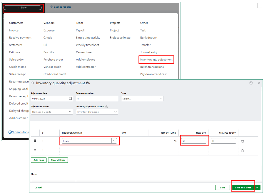
Task: Choose Check under Vendors
Action: pyautogui.click(x=48, y=38)
